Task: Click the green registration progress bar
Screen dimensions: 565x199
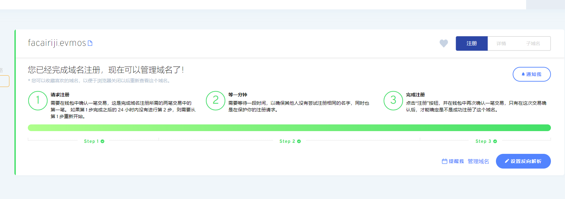Action: click(289, 128)
